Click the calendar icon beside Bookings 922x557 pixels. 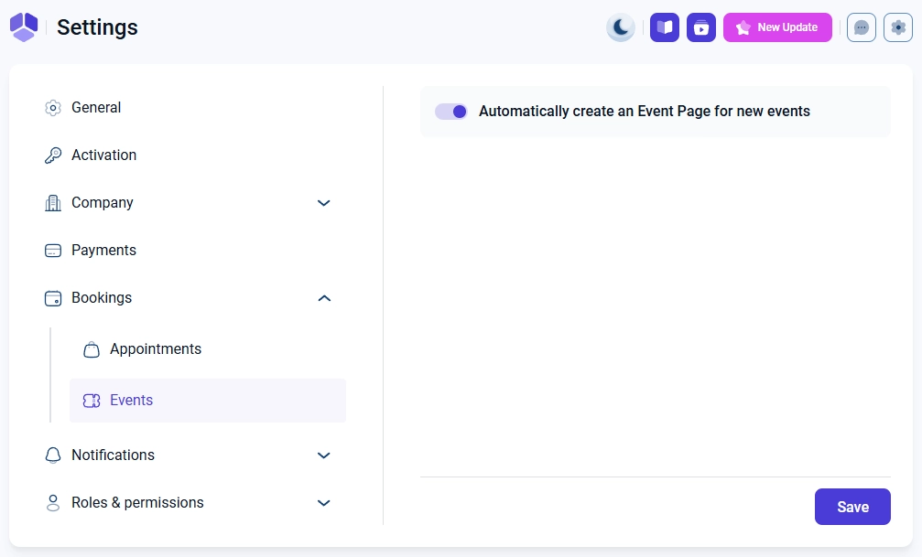click(x=53, y=298)
